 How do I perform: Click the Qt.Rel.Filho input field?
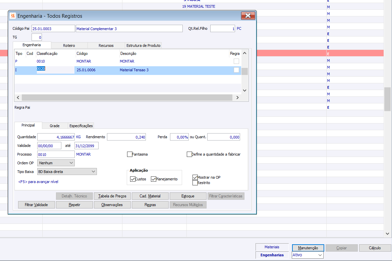223,29
